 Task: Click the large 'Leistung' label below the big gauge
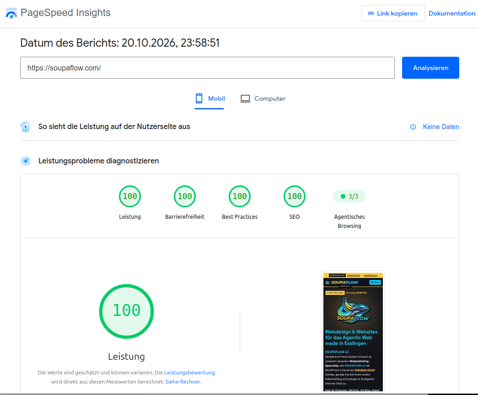pos(127,356)
